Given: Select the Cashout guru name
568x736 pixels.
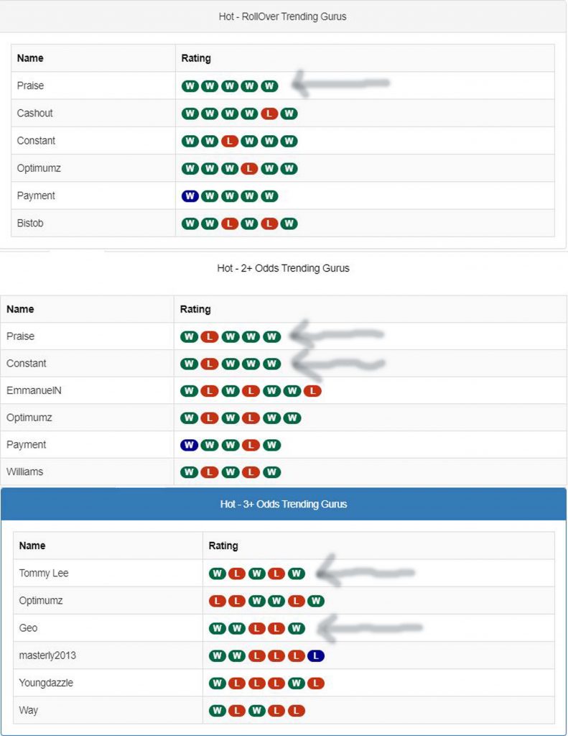Looking at the screenshot, I should coord(34,114).
